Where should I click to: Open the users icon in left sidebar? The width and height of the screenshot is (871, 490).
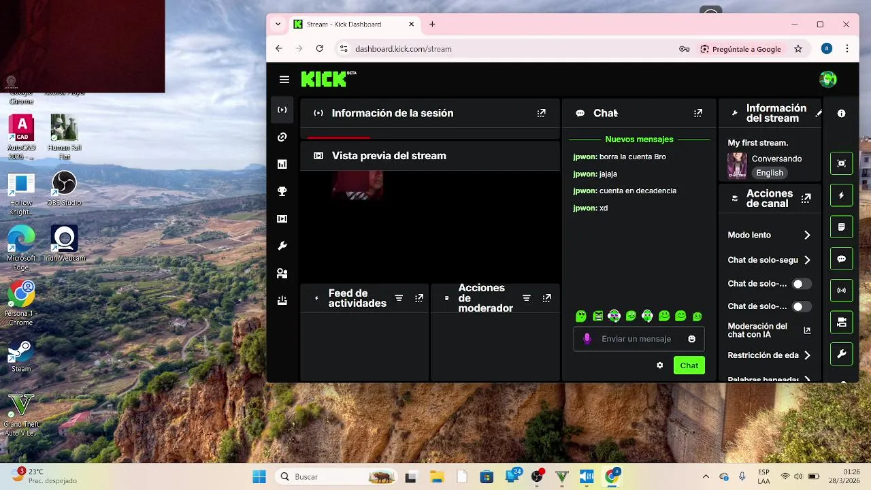click(282, 273)
